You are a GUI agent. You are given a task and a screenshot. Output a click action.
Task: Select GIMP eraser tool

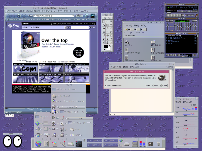[x=111, y=39]
